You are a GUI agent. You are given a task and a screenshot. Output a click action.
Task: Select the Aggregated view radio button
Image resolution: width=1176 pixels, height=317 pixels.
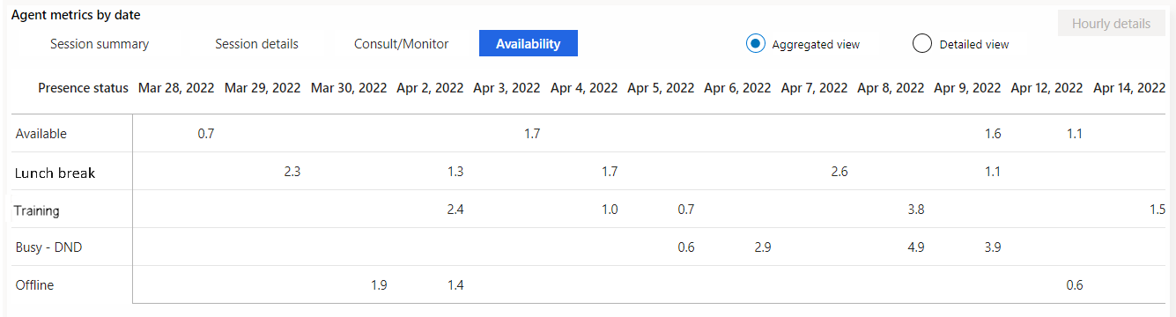(755, 44)
